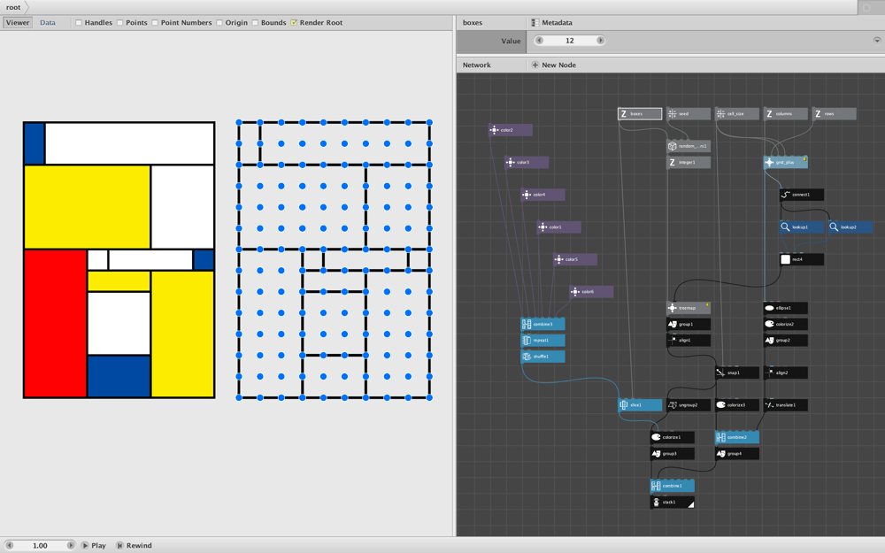The width and height of the screenshot is (885, 553).
Task: Switch to the Viewer tab
Action: (18, 23)
